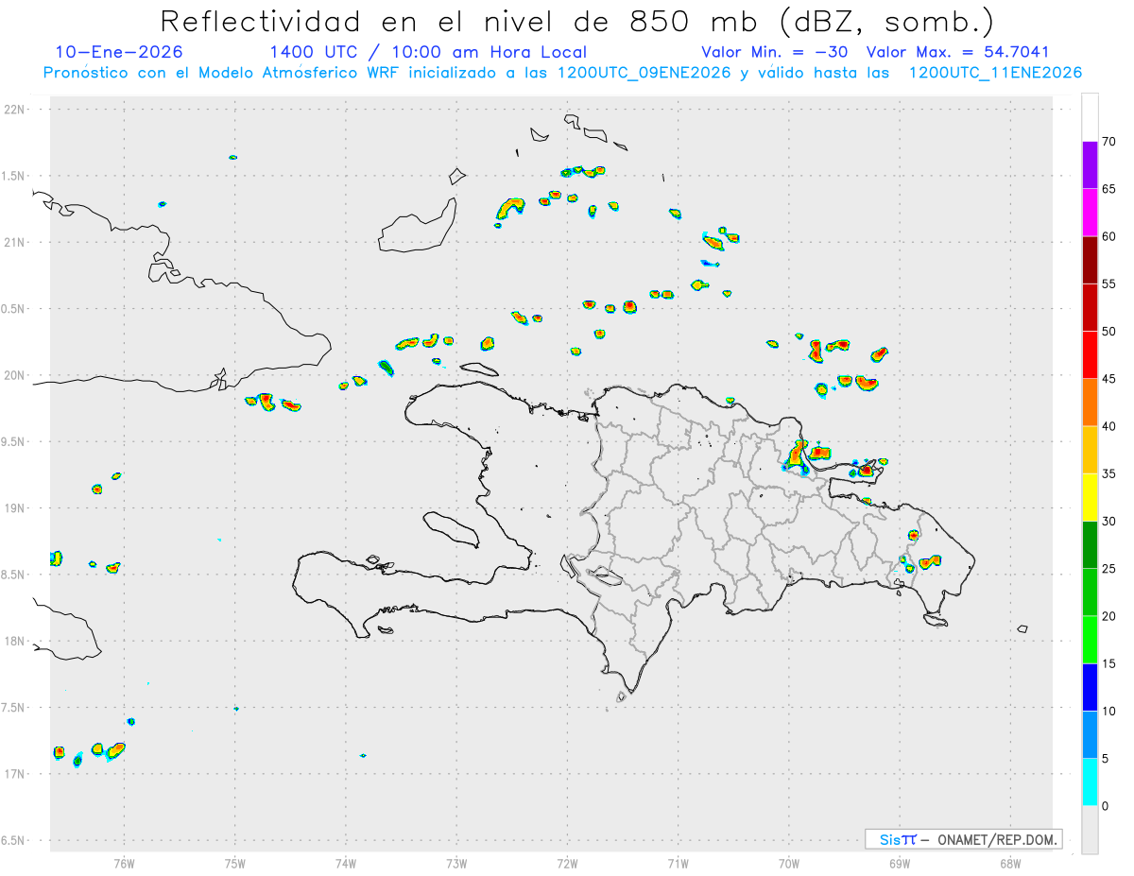Click the cyan 0–5 dBZ legend segment
Image resolution: width=1134 pixels, height=876 pixels.
click(1090, 782)
